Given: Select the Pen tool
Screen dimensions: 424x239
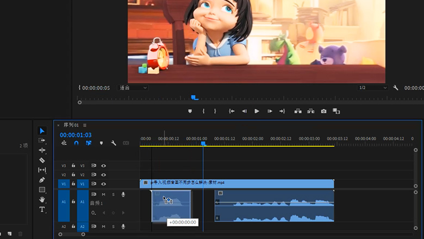Looking at the screenshot, I should pyautogui.click(x=42, y=180).
